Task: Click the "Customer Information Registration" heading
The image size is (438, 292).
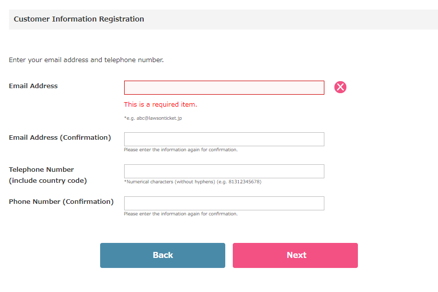Action: pos(79,19)
